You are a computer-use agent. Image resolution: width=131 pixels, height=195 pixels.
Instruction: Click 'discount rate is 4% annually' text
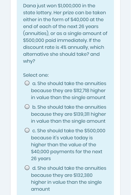(x=56, y=47)
